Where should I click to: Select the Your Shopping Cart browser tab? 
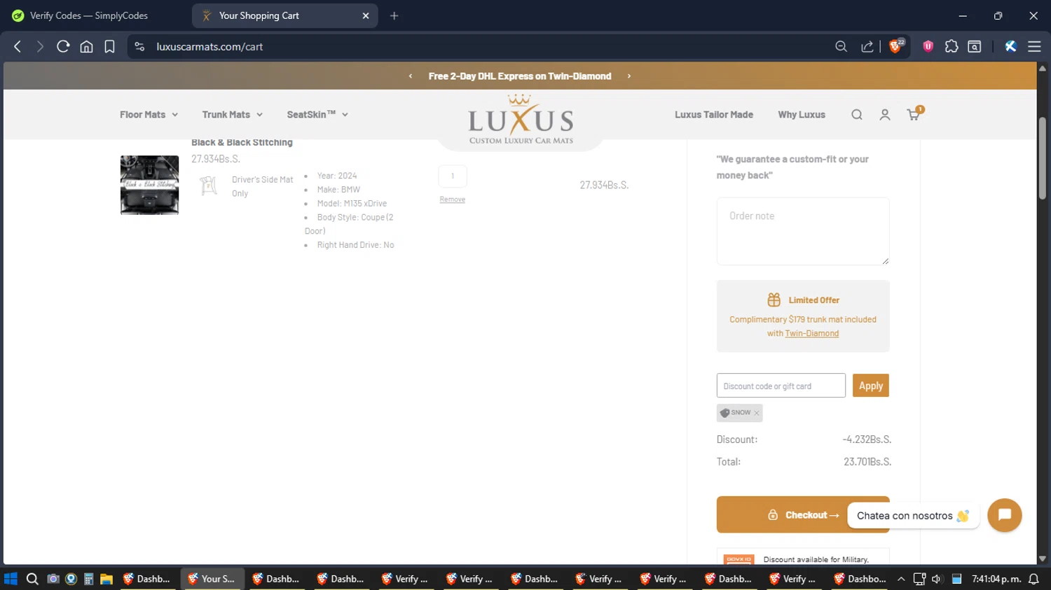coord(284,15)
